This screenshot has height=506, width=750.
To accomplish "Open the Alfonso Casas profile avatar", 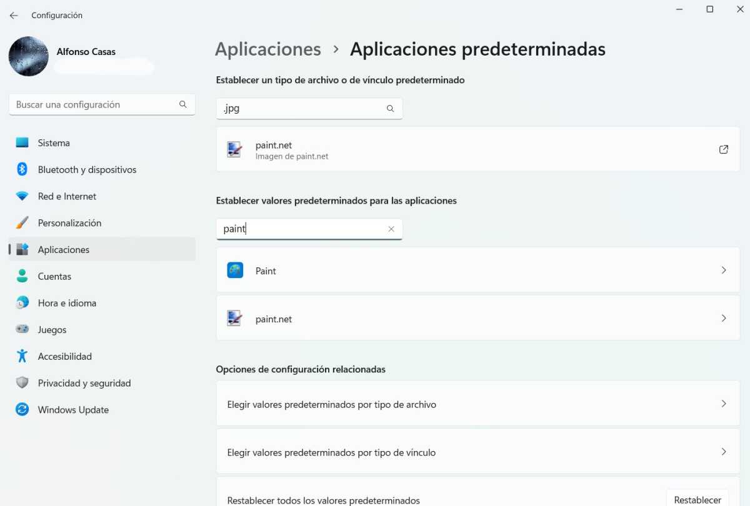I will tap(29, 57).
